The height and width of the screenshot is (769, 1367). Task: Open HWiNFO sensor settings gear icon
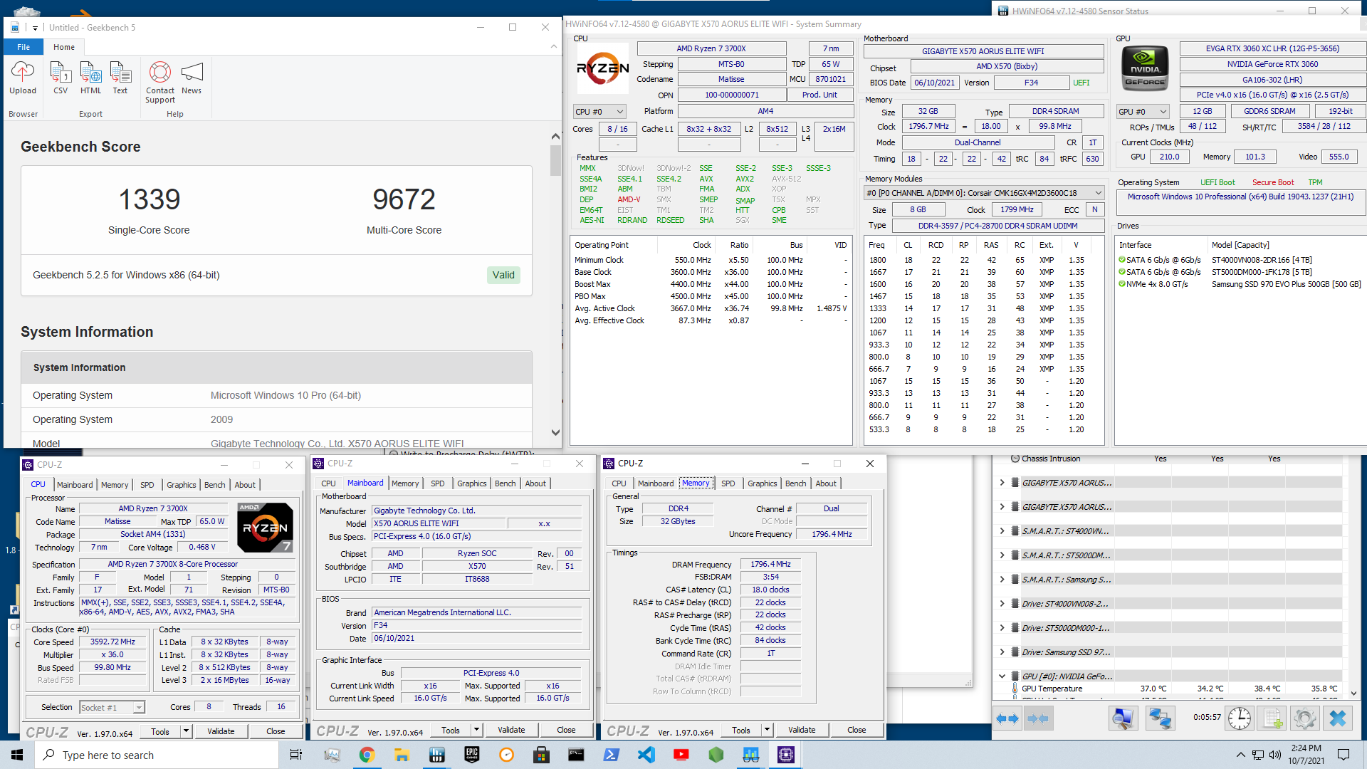click(x=1305, y=718)
